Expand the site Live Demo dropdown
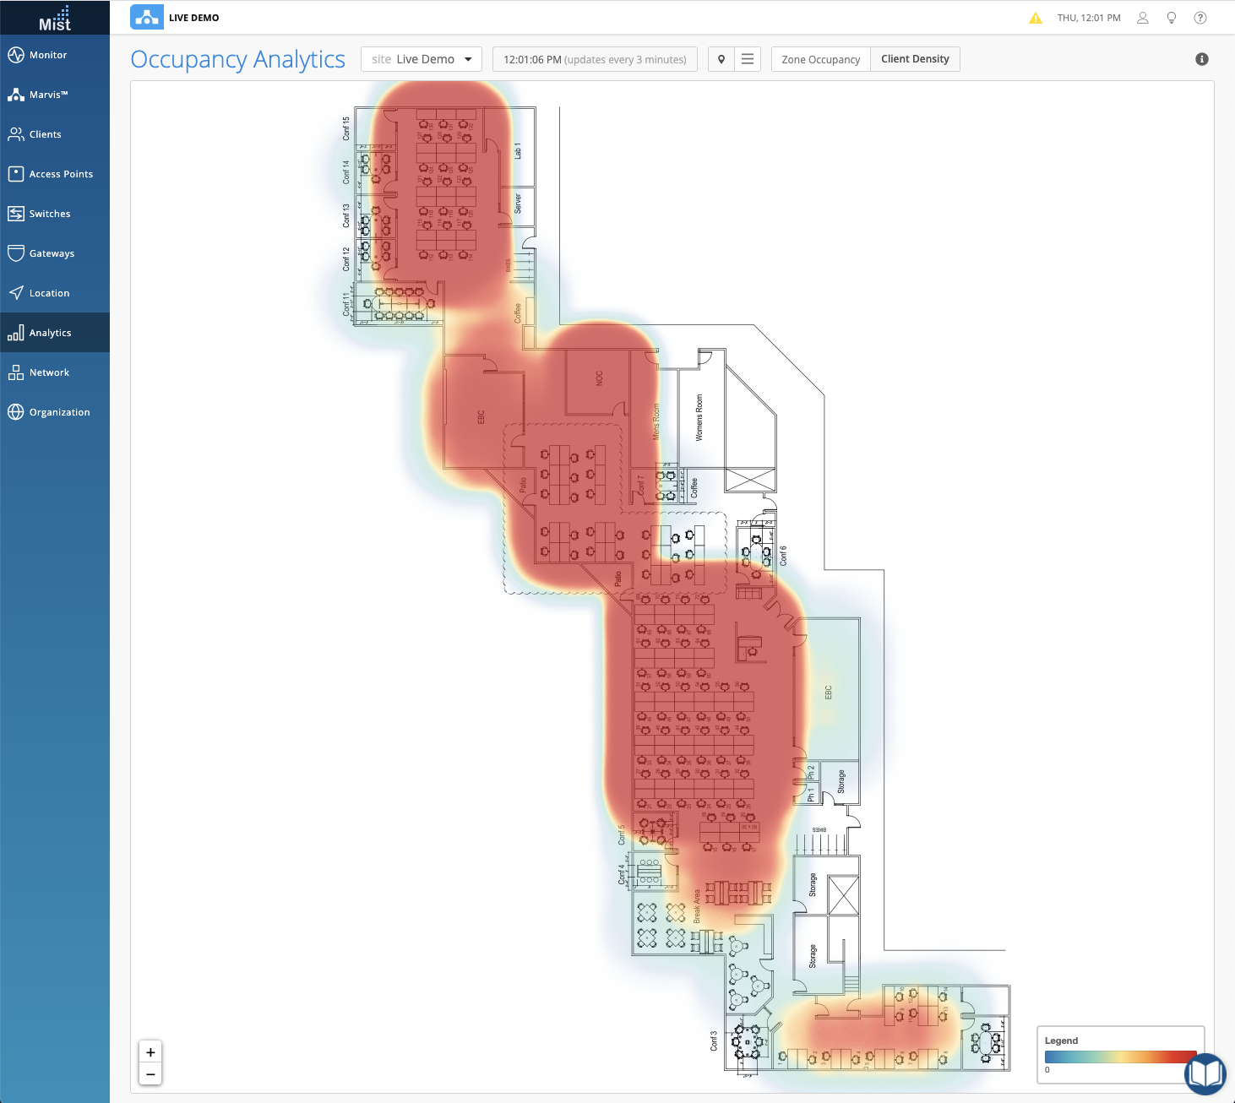The image size is (1235, 1103). [422, 59]
